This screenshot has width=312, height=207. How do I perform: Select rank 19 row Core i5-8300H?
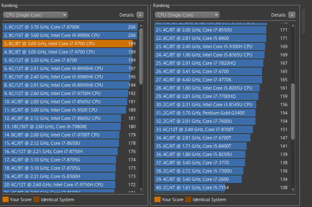[70, 176]
